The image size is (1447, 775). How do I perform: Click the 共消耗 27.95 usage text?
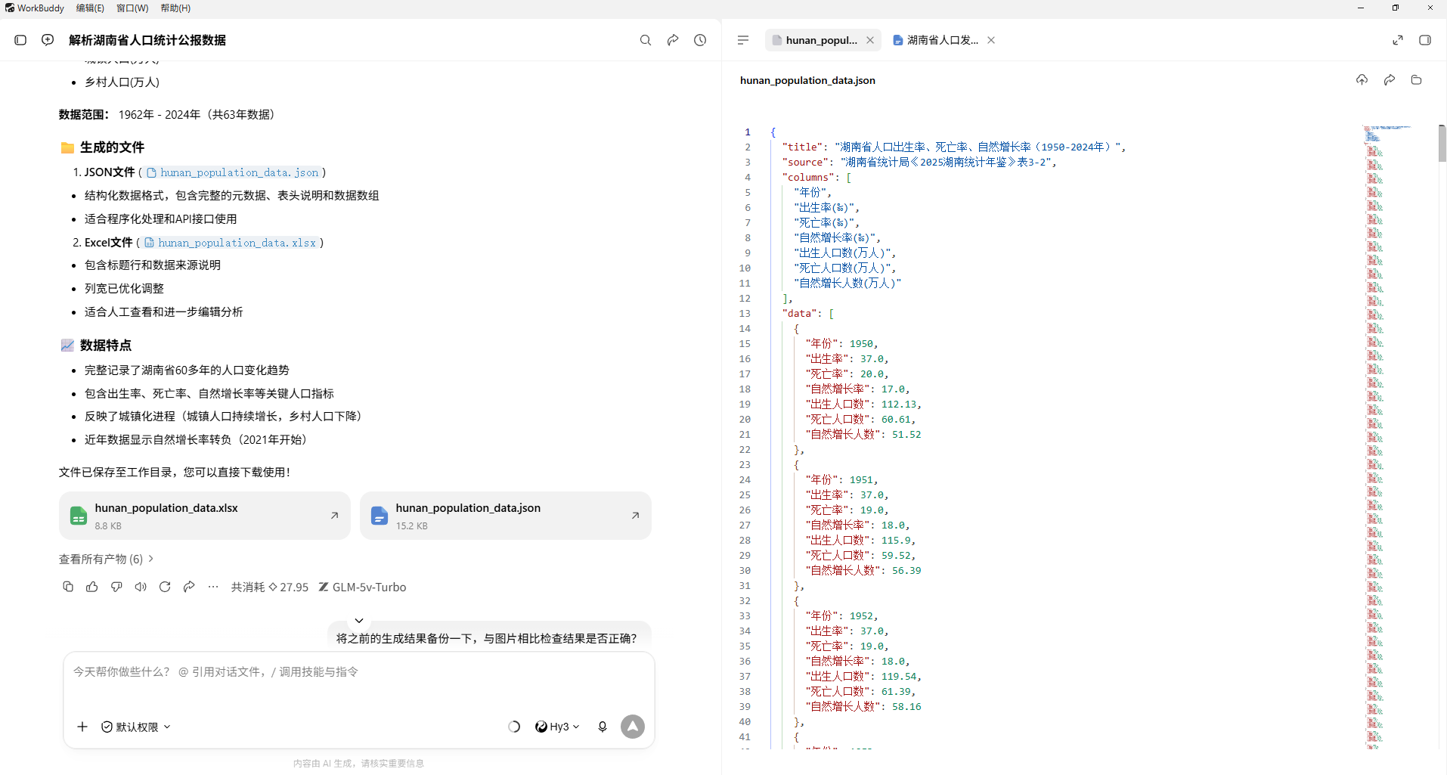pyautogui.click(x=270, y=587)
